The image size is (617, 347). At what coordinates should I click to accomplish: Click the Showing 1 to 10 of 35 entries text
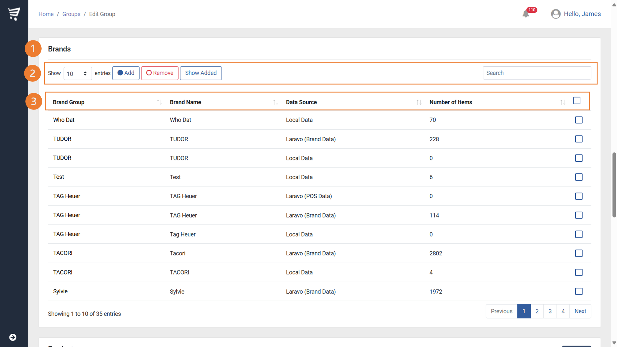[84, 314]
